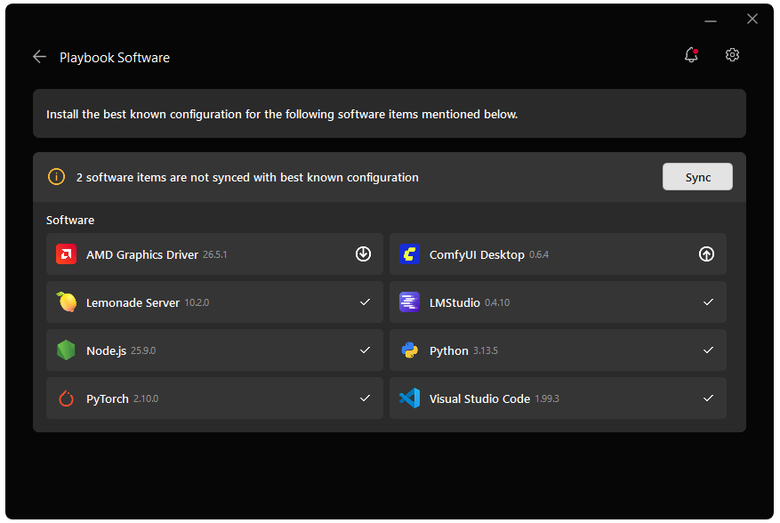The height and width of the screenshot is (523, 780).
Task: Click the LMStudio synced checkmark
Action: 708,302
